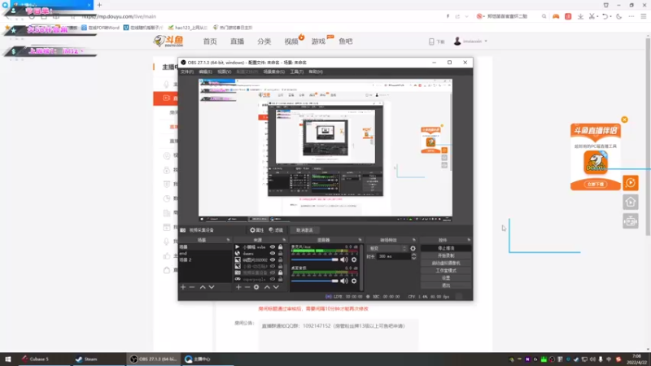Click the browser search magnifier icon

pos(544,16)
